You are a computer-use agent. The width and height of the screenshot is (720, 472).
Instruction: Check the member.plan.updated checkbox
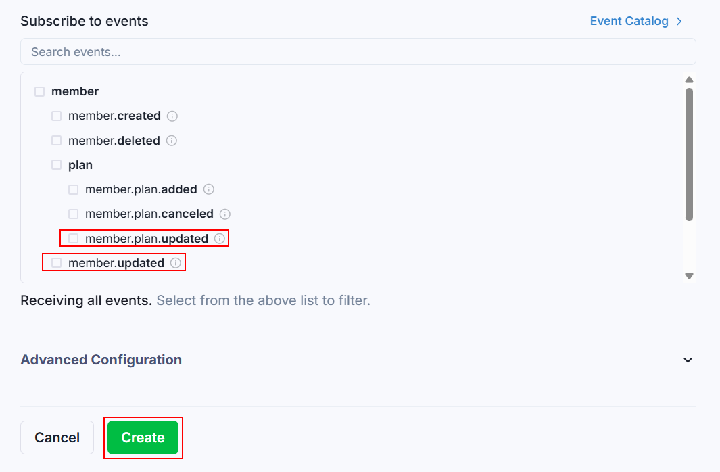(x=74, y=239)
